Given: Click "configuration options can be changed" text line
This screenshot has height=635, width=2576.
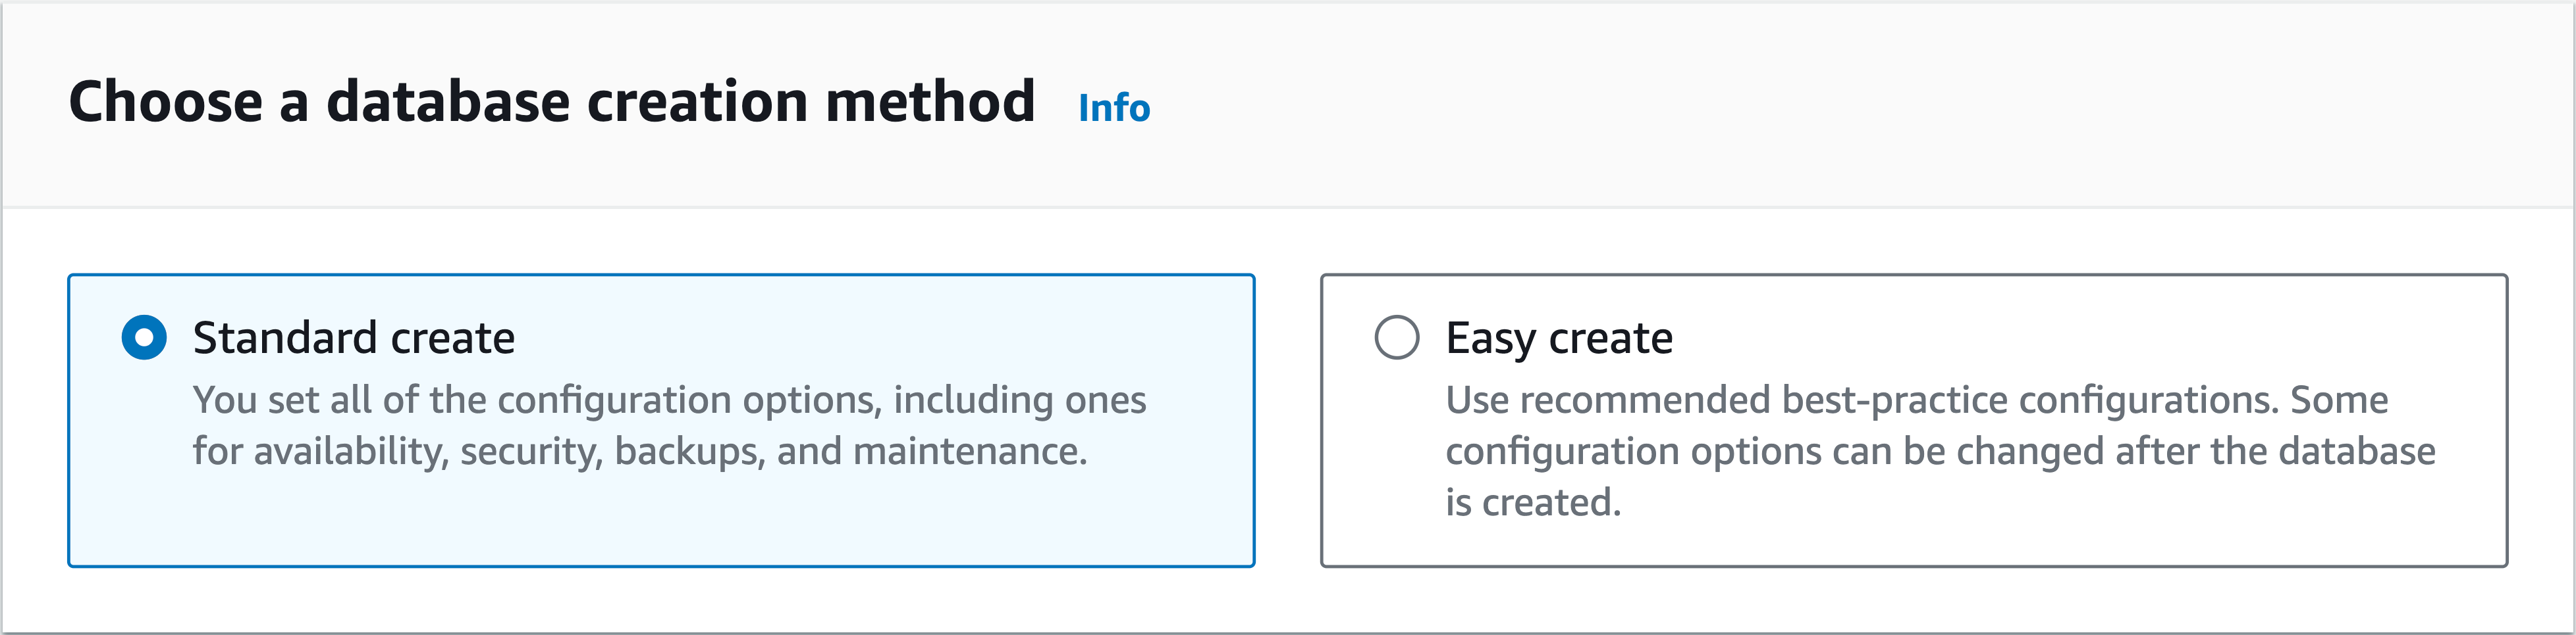Looking at the screenshot, I should (1939, 452).
